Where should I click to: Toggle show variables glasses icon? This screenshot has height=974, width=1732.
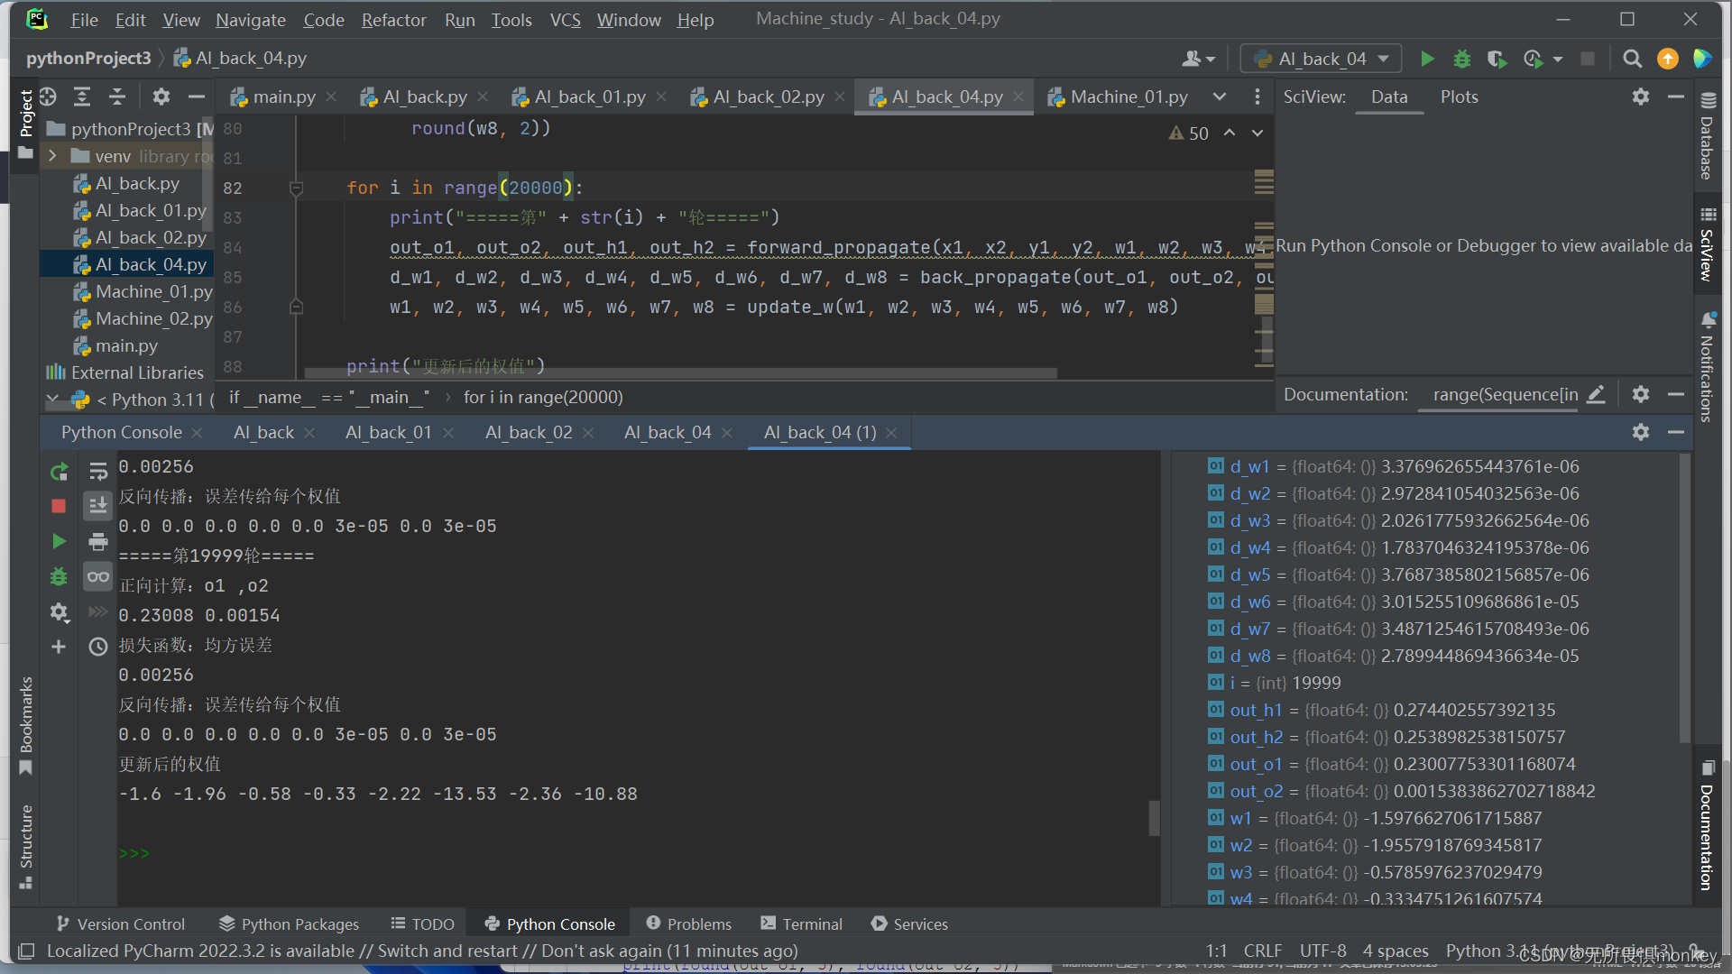[x=98, y=576]
